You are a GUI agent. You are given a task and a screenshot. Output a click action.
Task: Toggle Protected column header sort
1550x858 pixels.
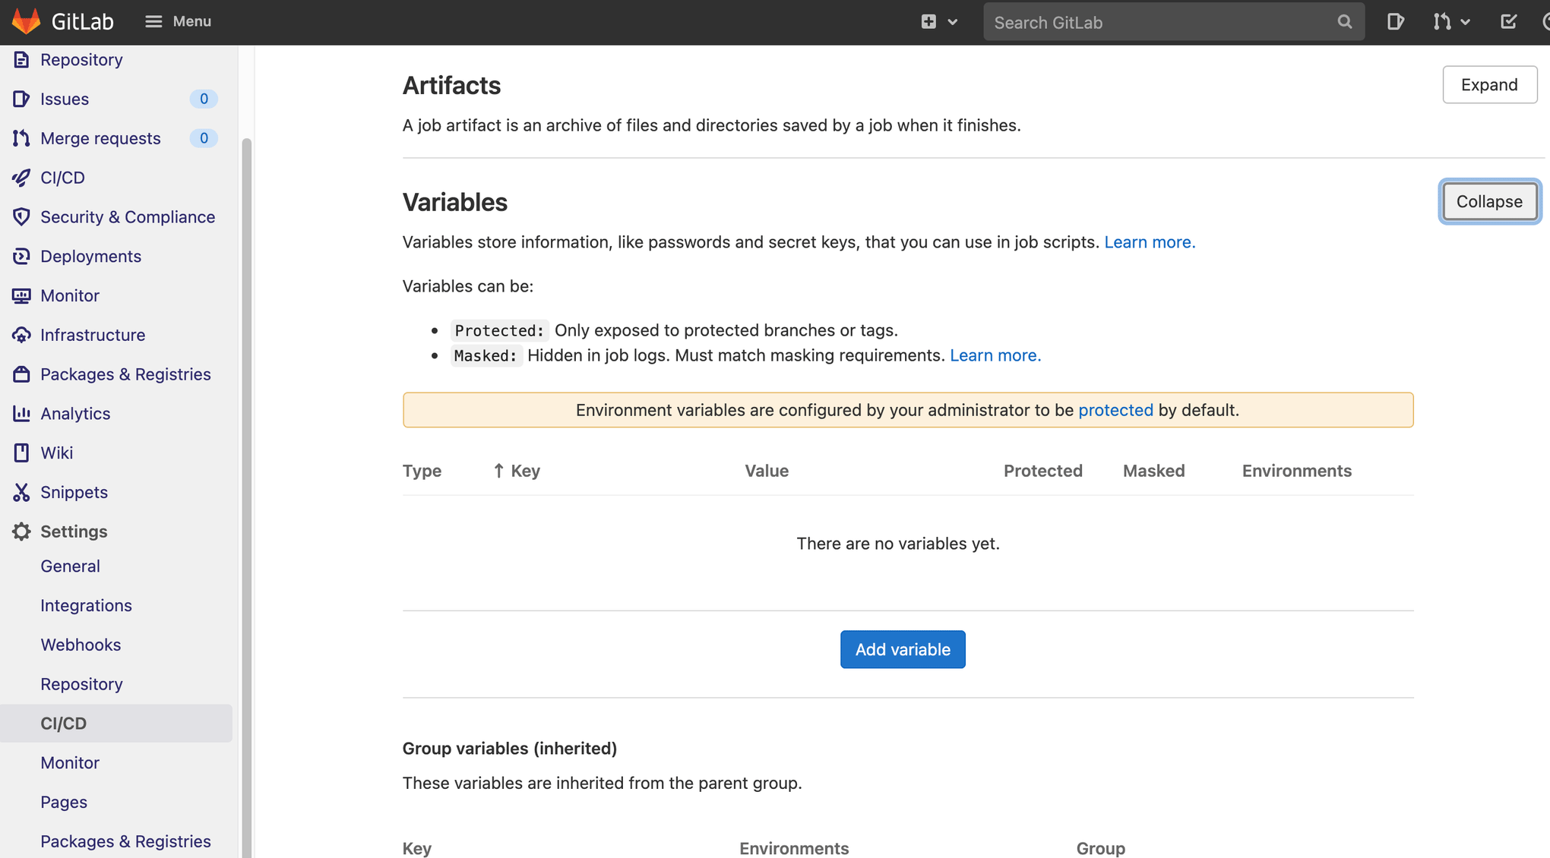tap(1042, 470)
